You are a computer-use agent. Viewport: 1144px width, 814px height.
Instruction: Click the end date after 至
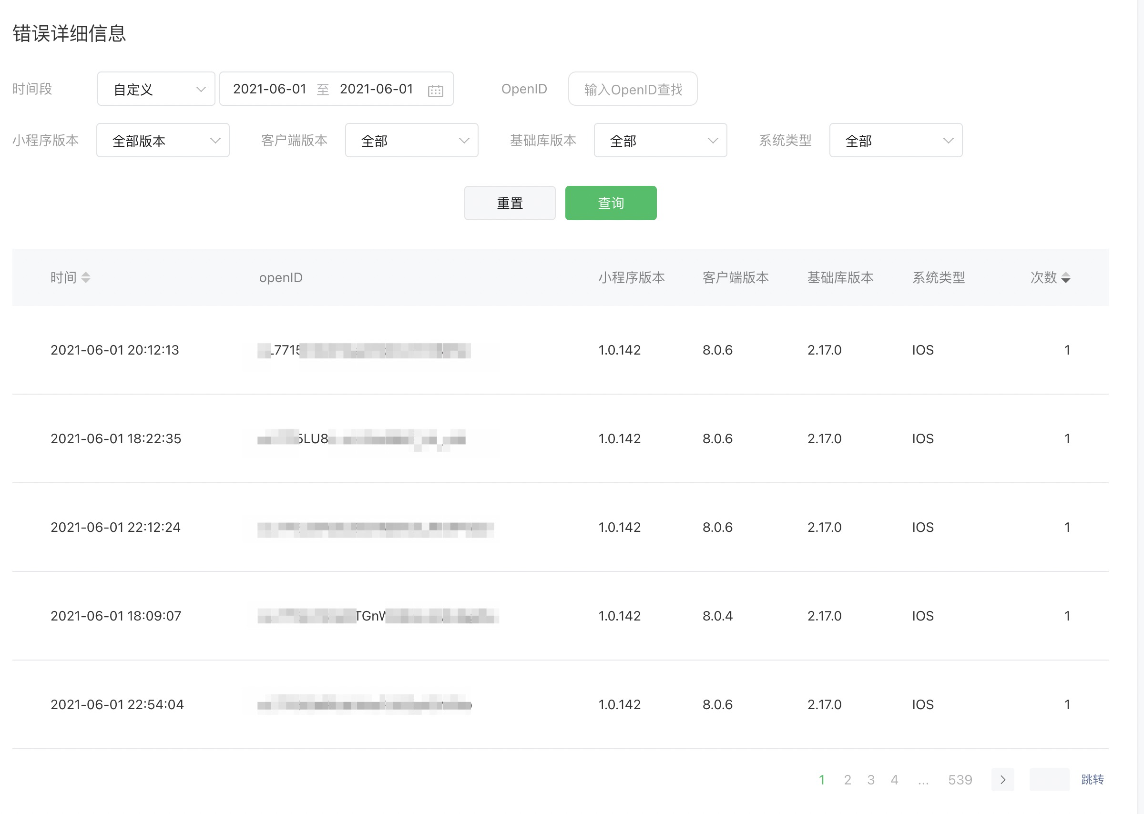[377, 89]
